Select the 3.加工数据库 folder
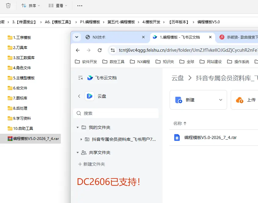 pyautogui.click(x=21, y=58)
